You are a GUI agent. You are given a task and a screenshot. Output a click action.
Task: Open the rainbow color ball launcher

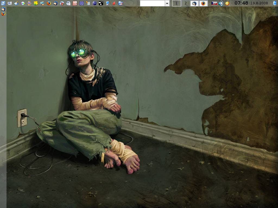(x=23, y=3)
